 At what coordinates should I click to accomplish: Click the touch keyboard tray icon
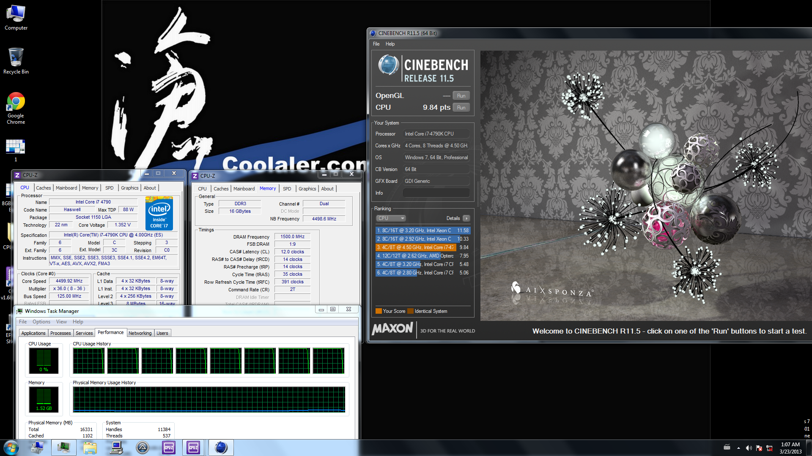point(727,447)
